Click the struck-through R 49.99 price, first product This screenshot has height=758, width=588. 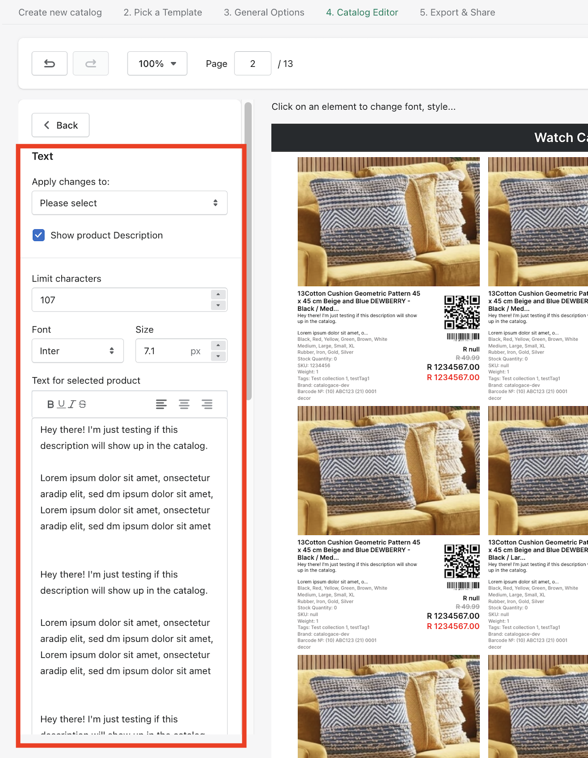point(468,358)
